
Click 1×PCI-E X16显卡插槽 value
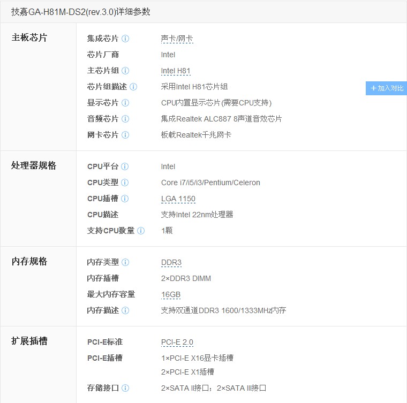tap(197, 358)
